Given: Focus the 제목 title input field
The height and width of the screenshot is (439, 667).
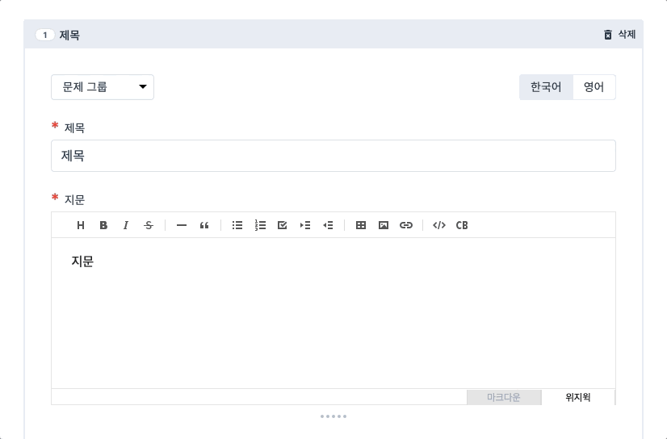Looking at the screenshot, I should click(333, 156).
